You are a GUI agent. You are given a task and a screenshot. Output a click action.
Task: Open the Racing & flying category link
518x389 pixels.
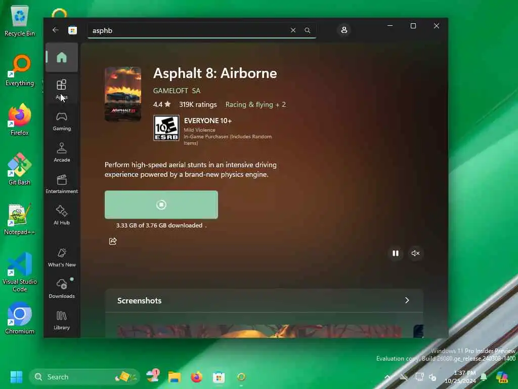point(255,104)
